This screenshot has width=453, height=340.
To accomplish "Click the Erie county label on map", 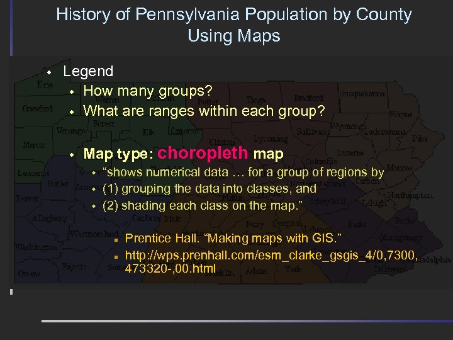I will [x=45, y=84].
